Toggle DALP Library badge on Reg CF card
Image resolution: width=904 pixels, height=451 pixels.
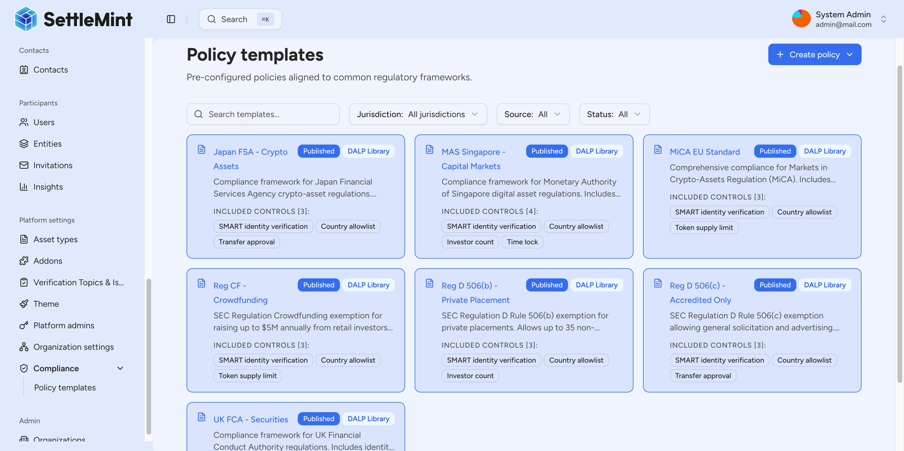tap(368, 285)
